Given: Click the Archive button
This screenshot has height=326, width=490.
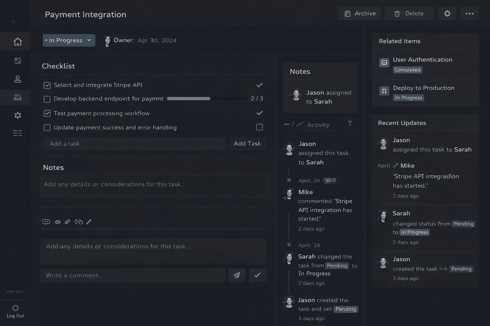Looking at the screenshot, I should [x=360, y=13].
